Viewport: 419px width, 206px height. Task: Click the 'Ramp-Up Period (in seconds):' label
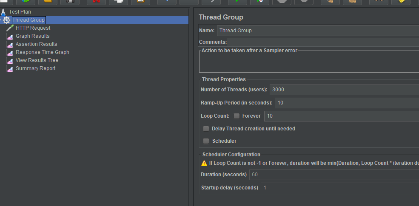click(x=237, y=103)
